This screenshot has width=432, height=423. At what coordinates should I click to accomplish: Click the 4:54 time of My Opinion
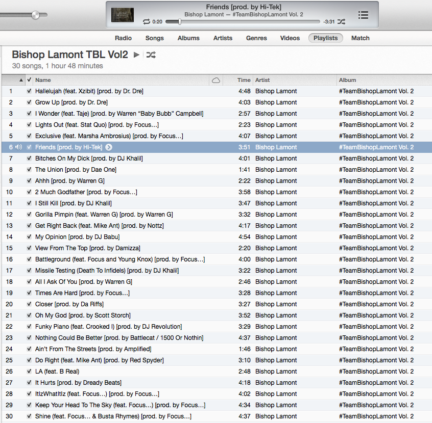tap(245, 237)
